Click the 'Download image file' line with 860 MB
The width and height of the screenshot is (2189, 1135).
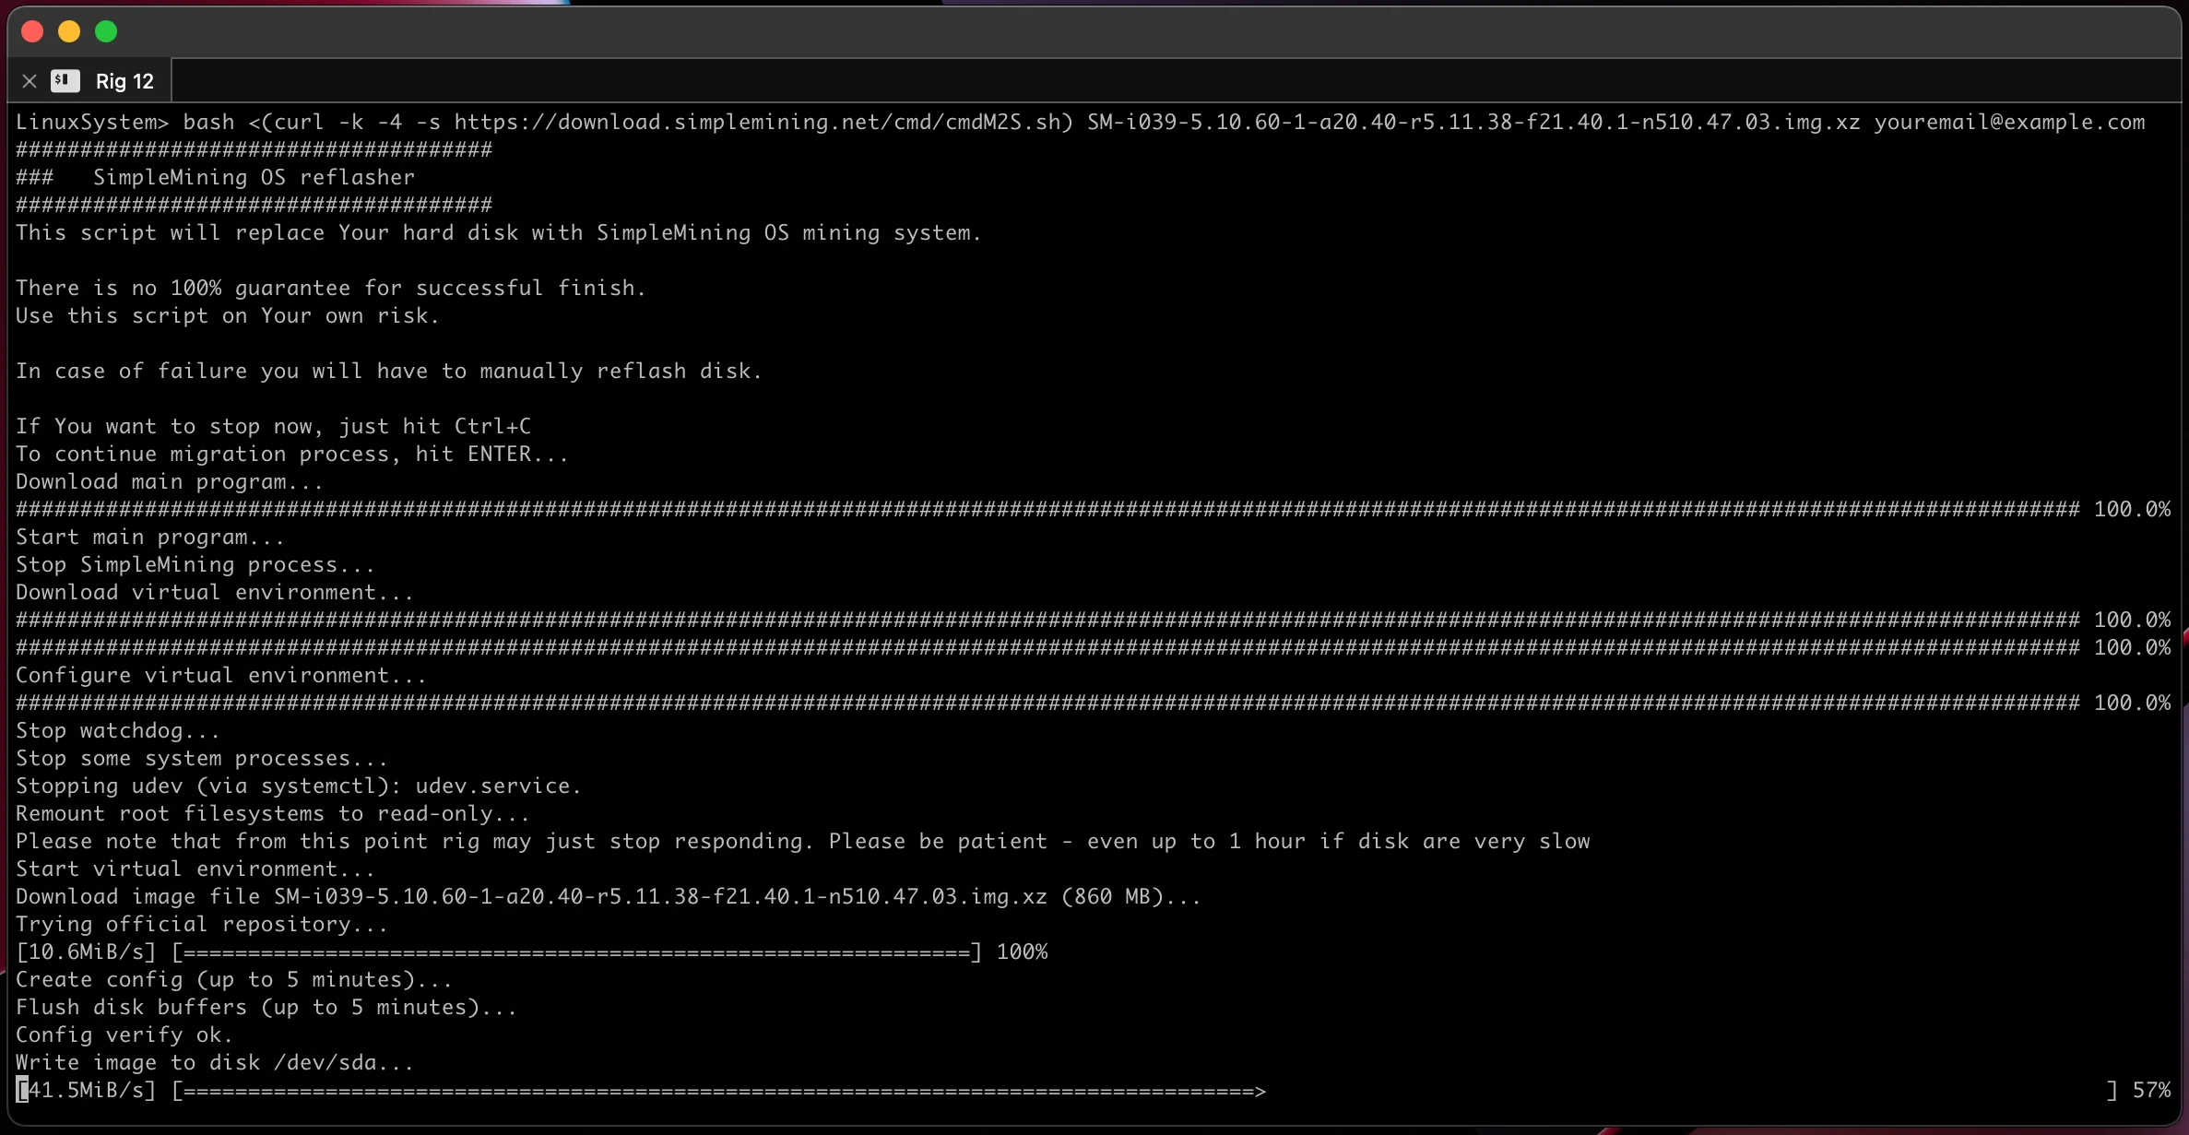[x=607, y=896]
